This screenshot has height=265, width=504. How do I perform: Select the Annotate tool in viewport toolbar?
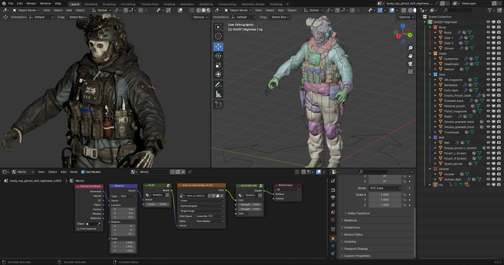[218, 84]
